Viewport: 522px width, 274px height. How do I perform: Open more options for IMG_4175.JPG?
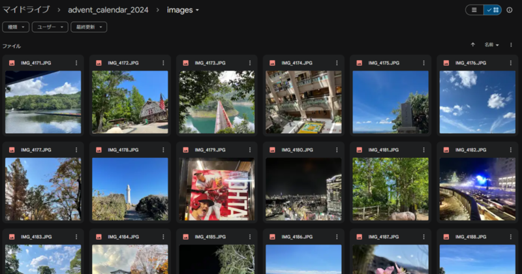[423, 63]
